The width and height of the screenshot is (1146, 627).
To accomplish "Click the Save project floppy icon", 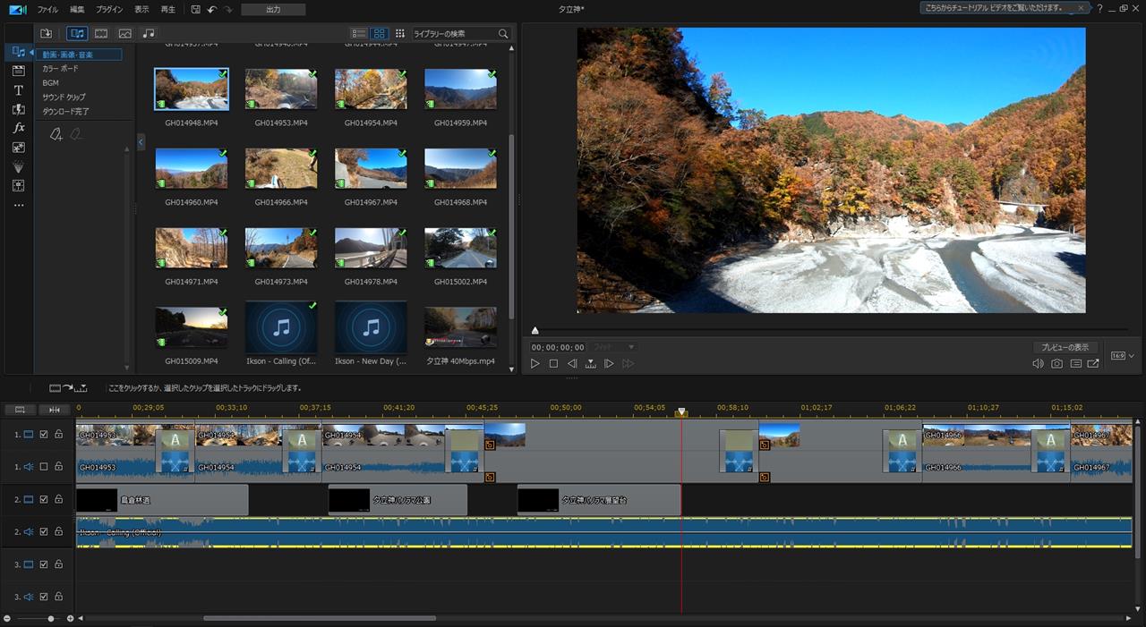I will click(x=196, y=9).
